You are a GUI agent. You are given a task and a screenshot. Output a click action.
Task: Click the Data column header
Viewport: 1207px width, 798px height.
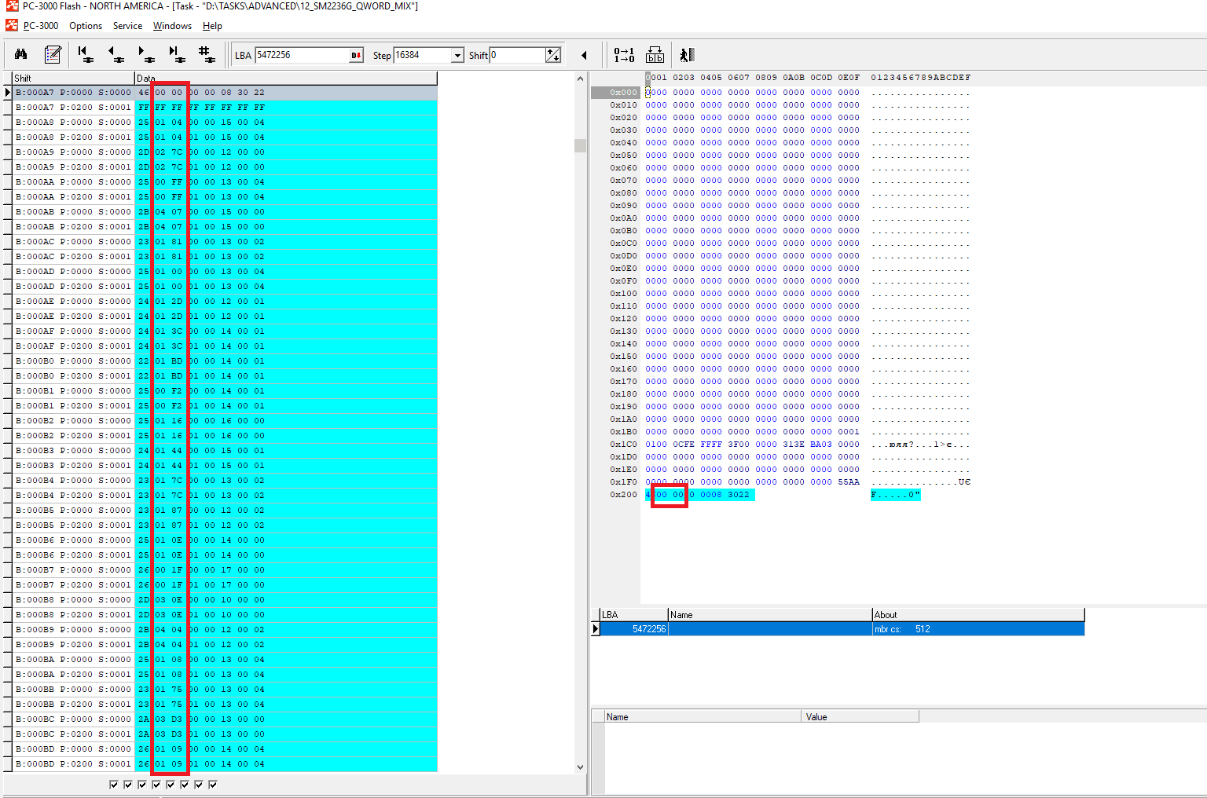point(286,78)
